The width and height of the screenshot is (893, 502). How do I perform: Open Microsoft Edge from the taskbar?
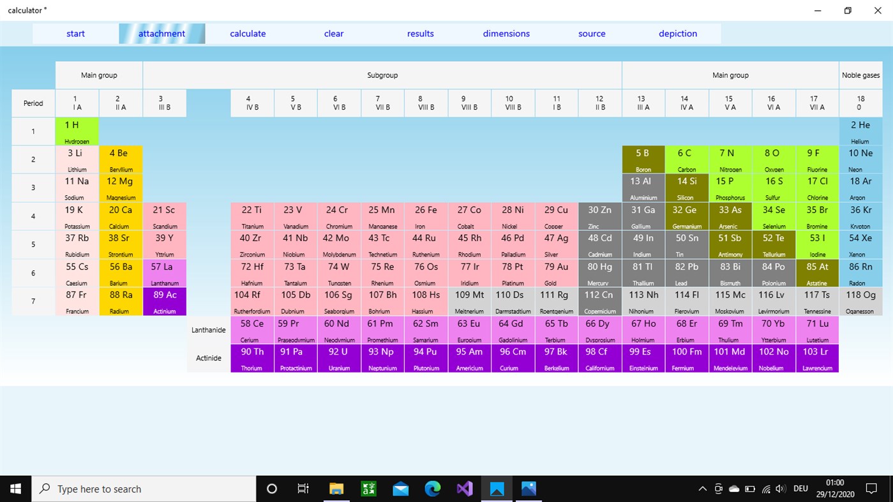click(433, 489)
